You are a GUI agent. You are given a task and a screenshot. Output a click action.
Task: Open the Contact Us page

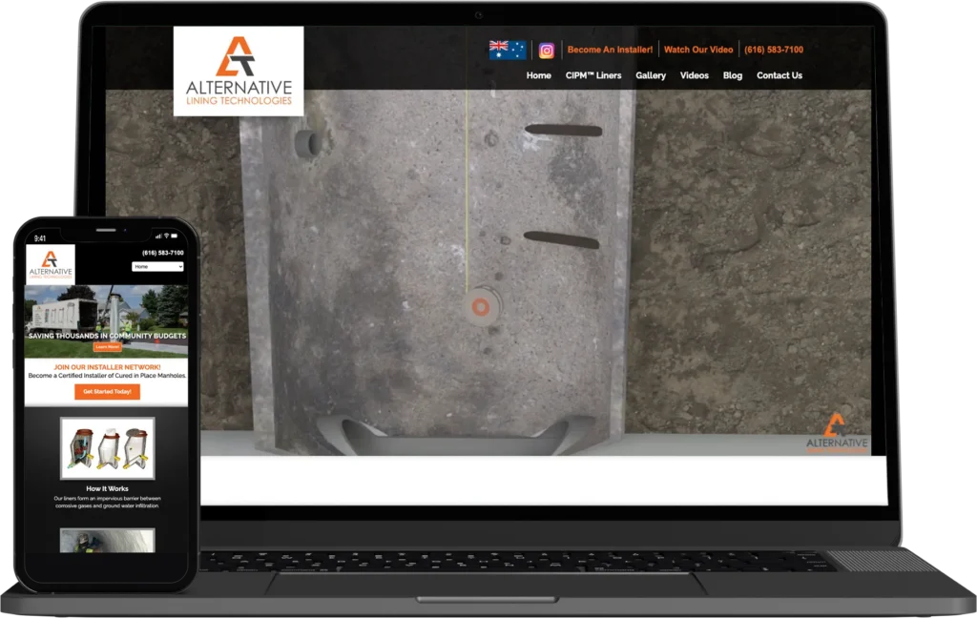coord(779,75)
